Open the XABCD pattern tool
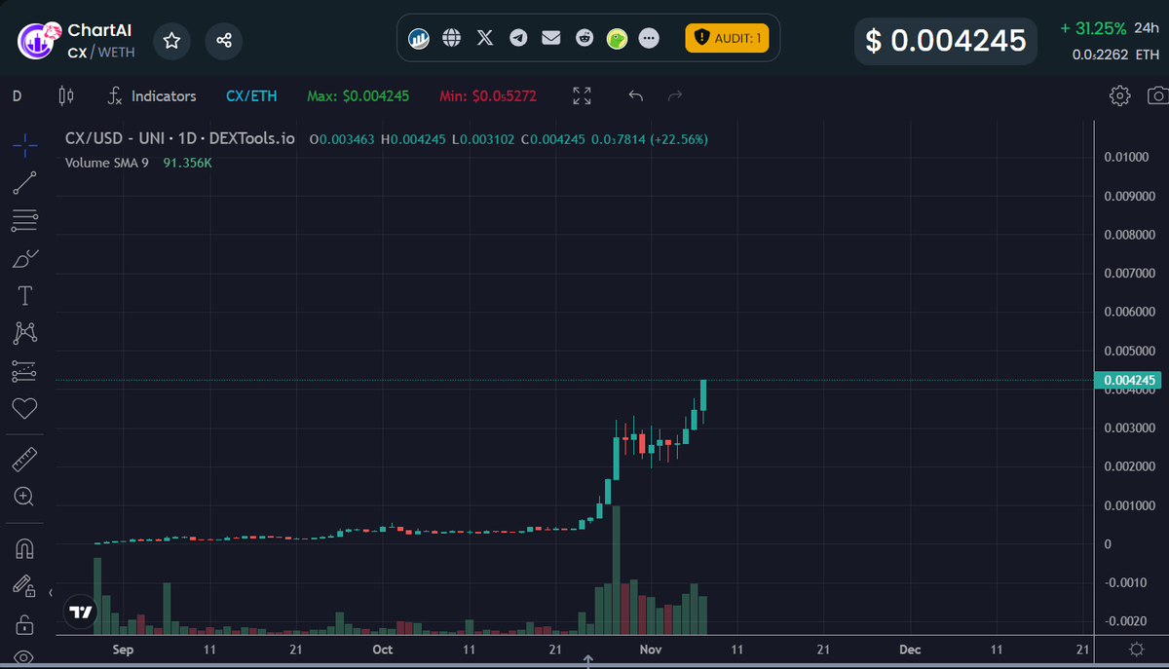Viewport: 1169px width, 669px height. [24, 332]
